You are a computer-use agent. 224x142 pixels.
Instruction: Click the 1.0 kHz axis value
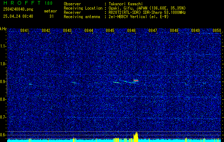pyautogui.click(x=3, y=64)
